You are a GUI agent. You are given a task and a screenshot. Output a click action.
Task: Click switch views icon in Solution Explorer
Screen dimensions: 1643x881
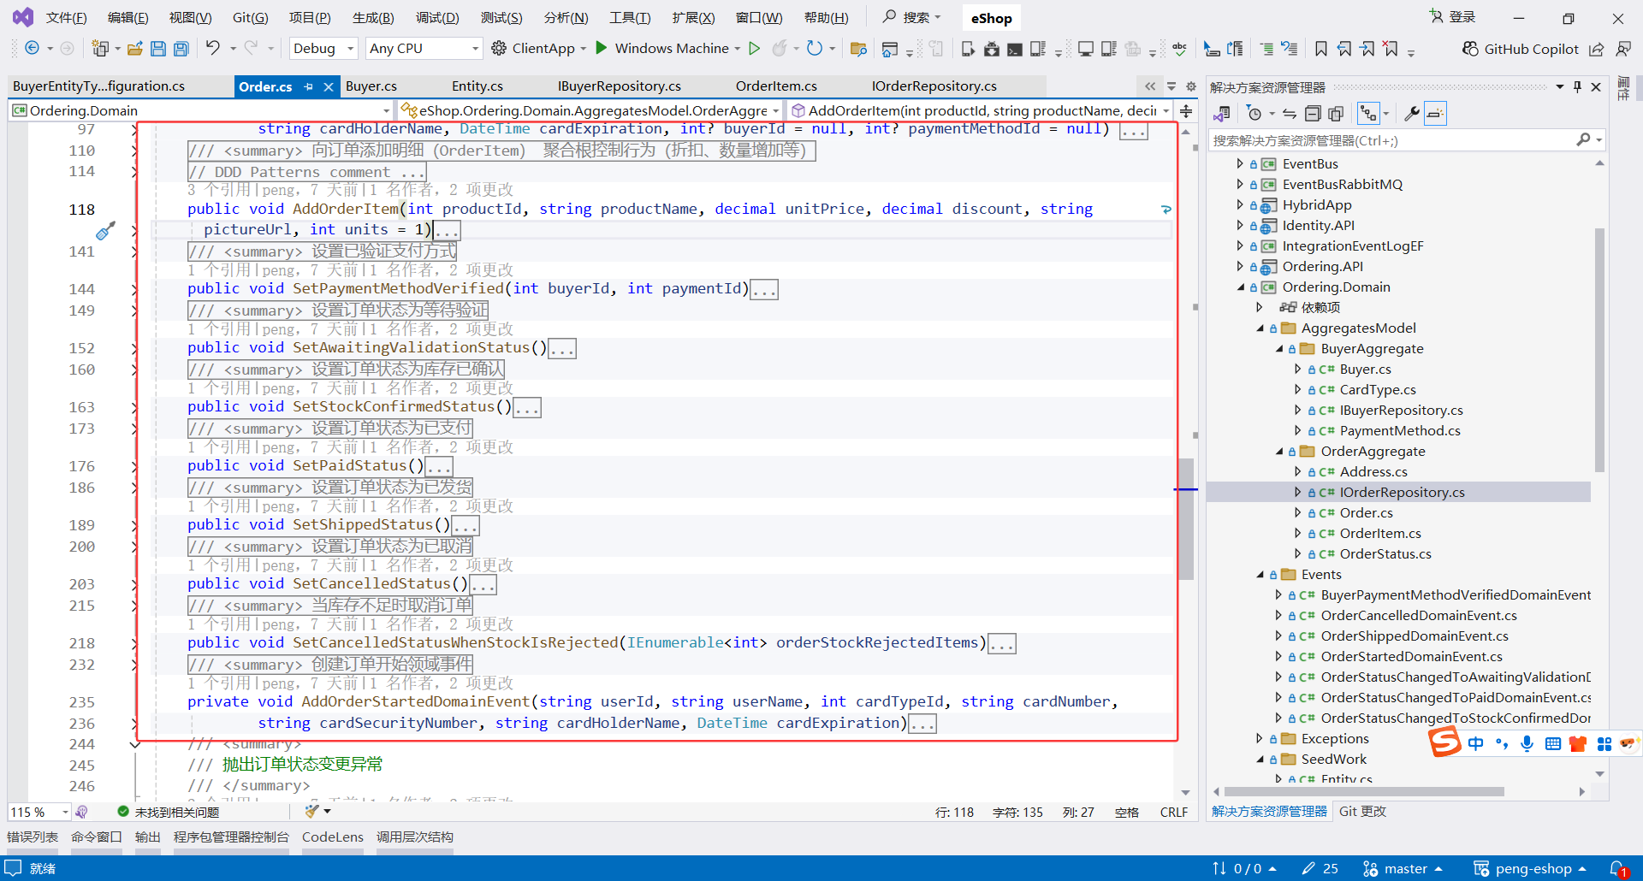click(1222, 113)
